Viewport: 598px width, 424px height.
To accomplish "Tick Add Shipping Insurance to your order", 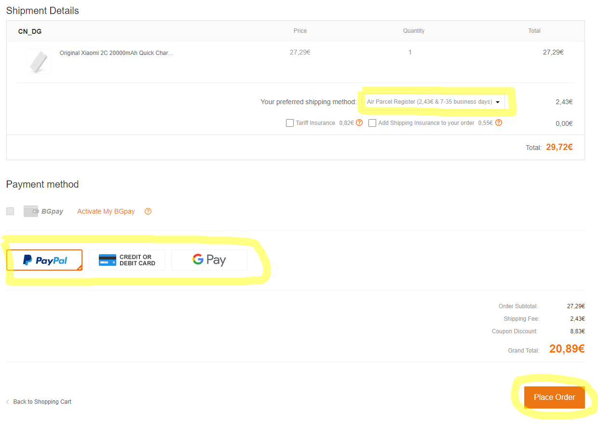I will [x=372, y=123].
